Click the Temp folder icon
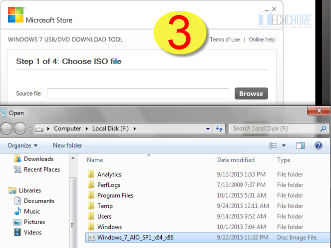 (91, 205)
